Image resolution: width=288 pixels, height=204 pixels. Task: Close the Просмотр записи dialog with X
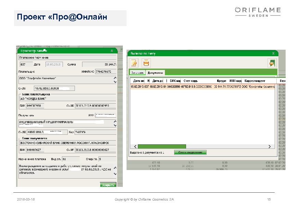click(112, 51)
